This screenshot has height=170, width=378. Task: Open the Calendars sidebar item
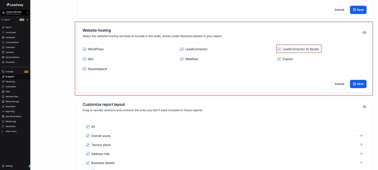[10, 47]
